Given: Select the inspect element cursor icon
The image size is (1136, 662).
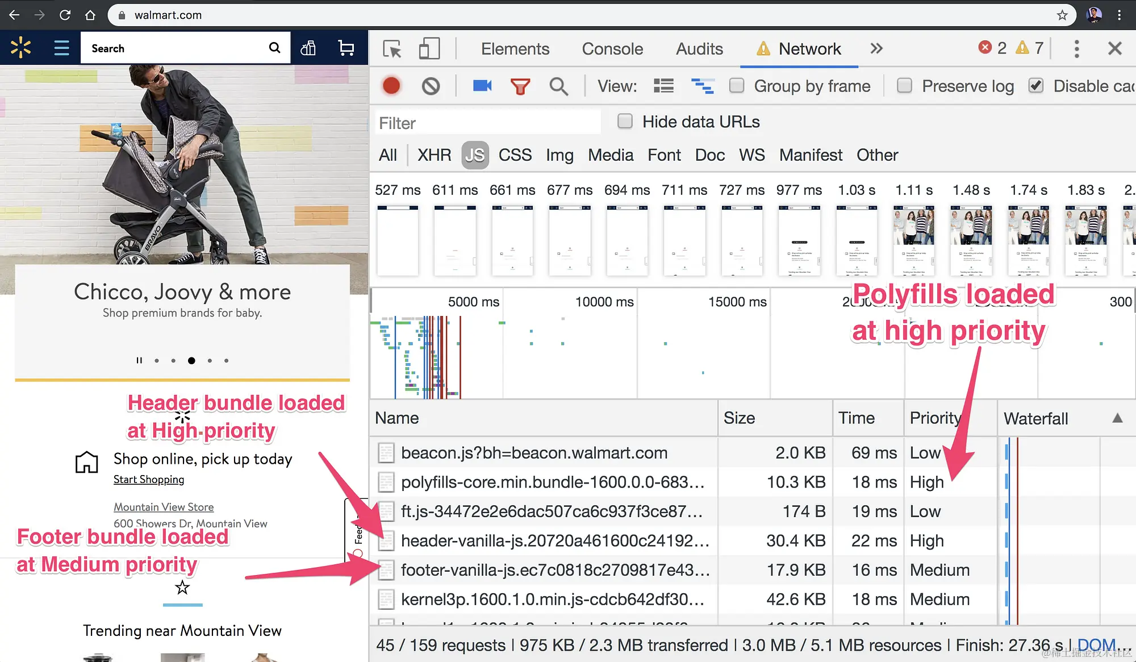Looking at the screenshot, I should [x=392, y=49].
